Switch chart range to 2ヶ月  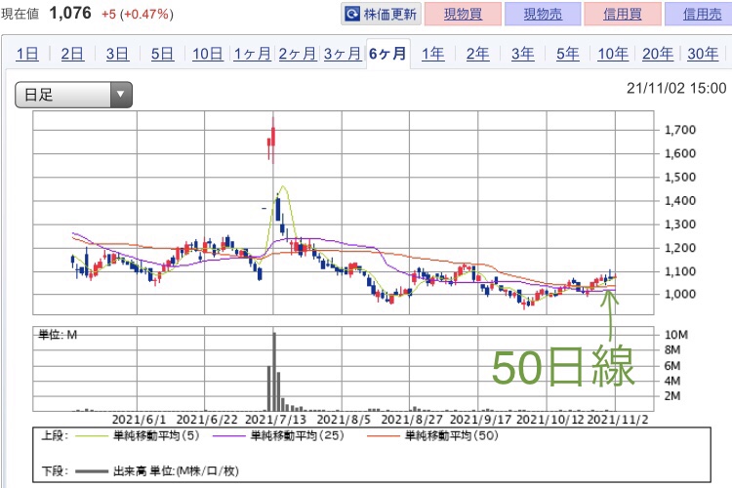click(297, 54)
